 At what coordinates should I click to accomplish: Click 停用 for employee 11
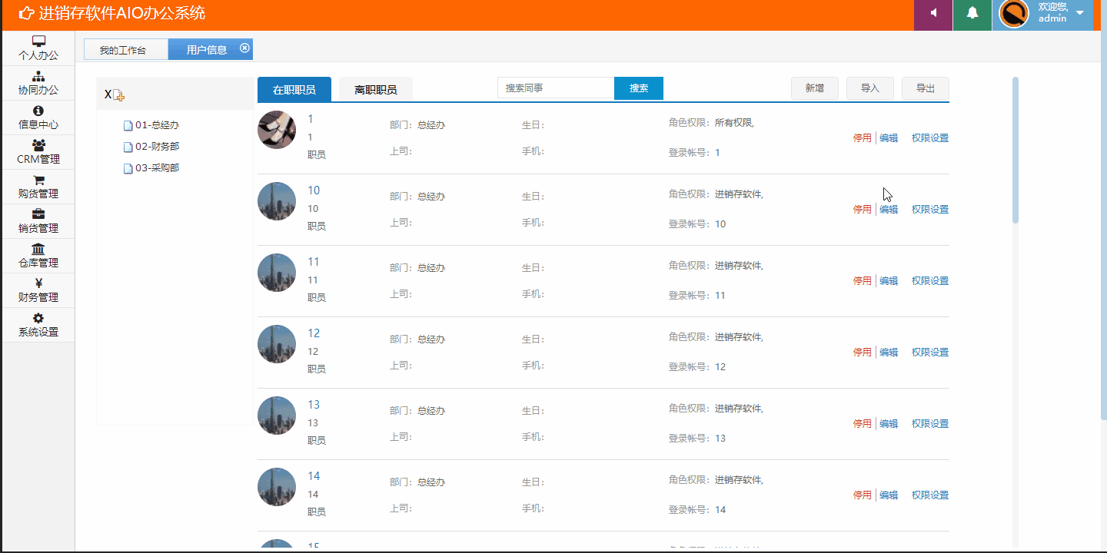tap(863, 281)
